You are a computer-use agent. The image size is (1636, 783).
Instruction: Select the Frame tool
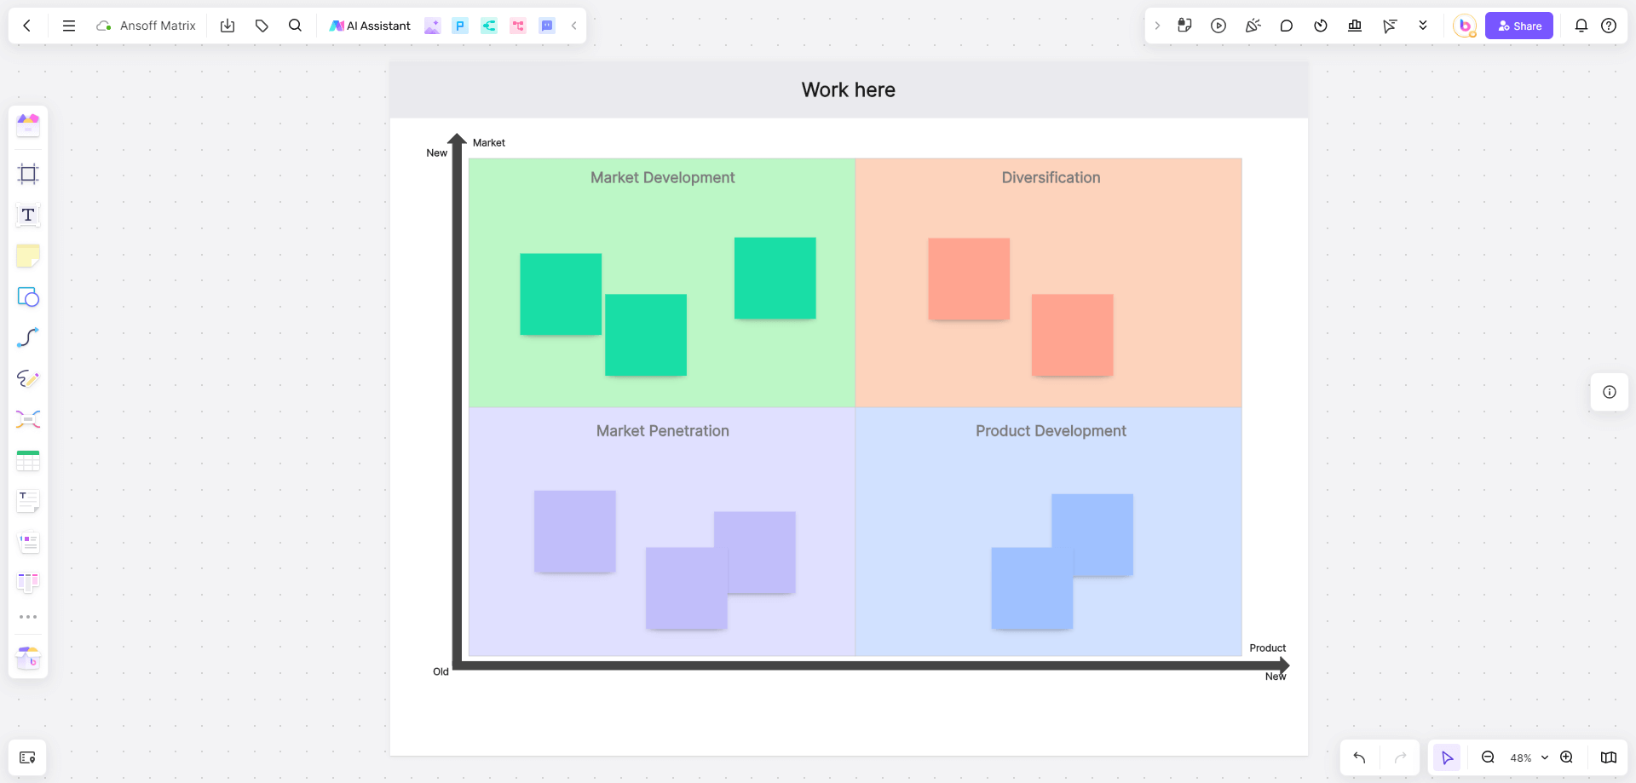pos(28,174)
